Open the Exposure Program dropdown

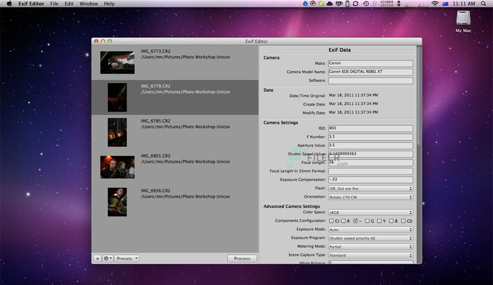370,238
